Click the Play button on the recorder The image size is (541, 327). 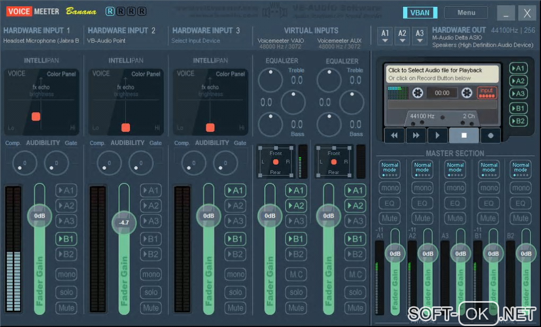438,135
